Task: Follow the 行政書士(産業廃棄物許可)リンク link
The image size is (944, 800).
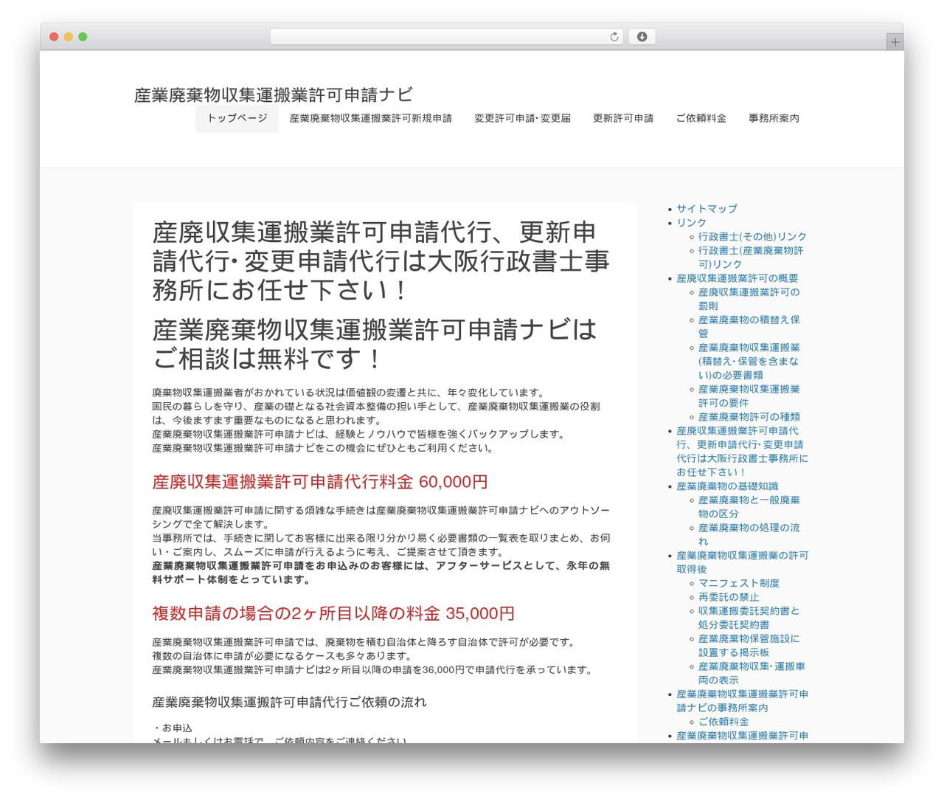Action: tap(751, 258)
